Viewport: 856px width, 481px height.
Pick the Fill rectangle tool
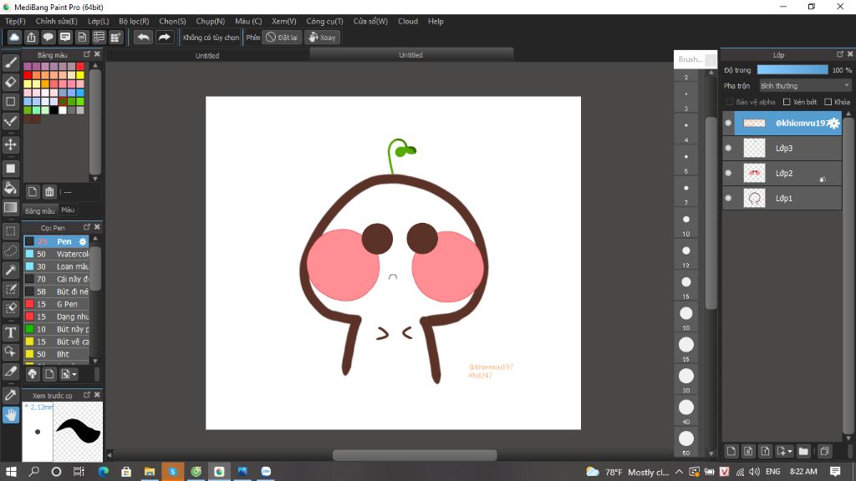[x=10, y=169]
